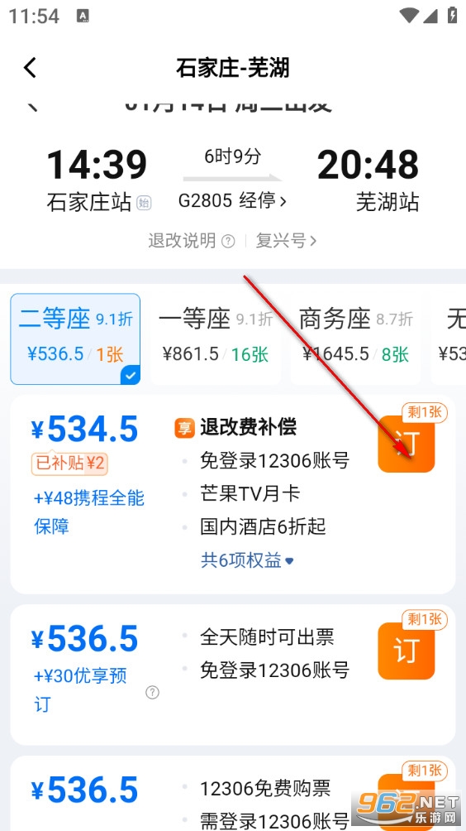The image size is (466, 831).
Task: Open G2805 经停 stops details
Action: pos(232,200)
